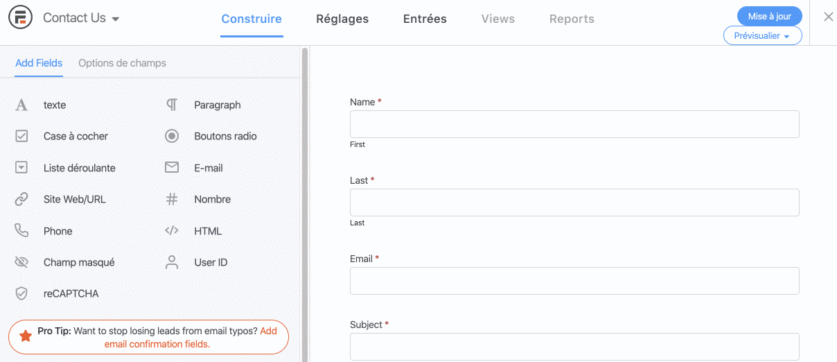Click the E-mail envelope icon

pos(172,168)
